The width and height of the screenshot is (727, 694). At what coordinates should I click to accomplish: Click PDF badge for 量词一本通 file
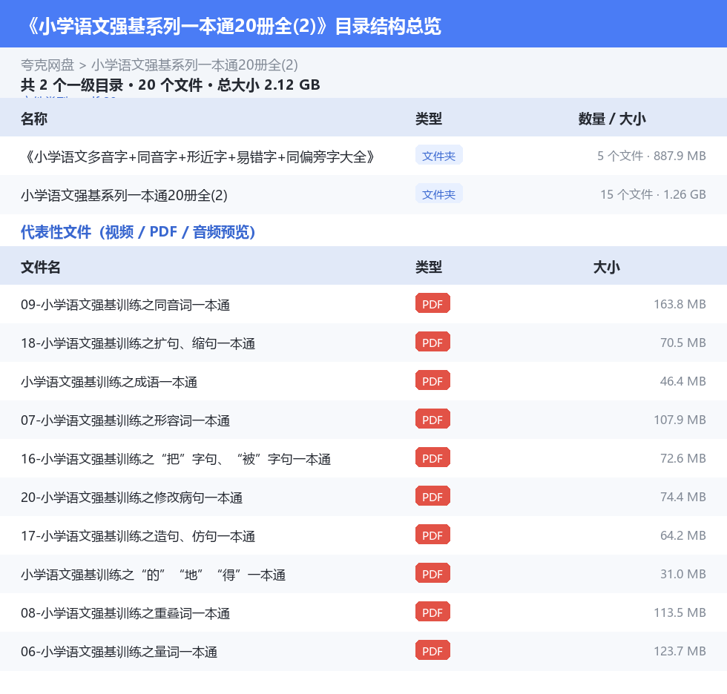coord(432,650)
